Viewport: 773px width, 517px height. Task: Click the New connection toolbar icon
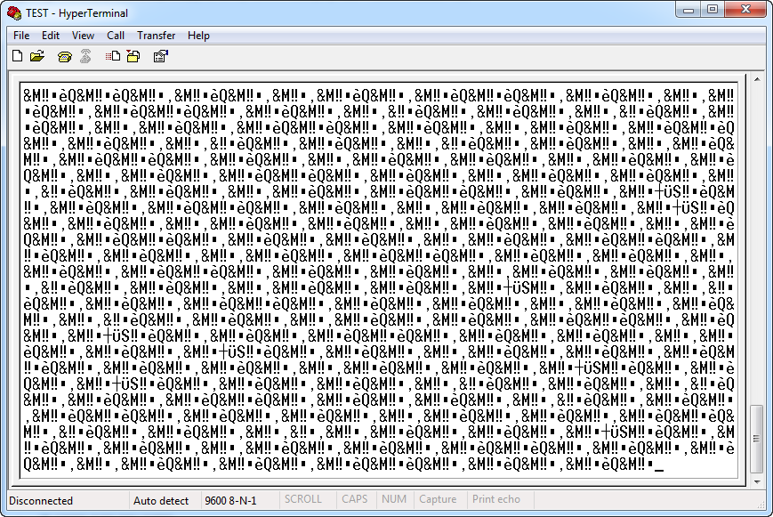pyautogui.click(x=17, y=56)
